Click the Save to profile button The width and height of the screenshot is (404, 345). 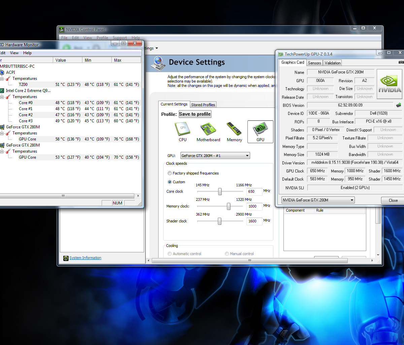[x=195, y=114]
